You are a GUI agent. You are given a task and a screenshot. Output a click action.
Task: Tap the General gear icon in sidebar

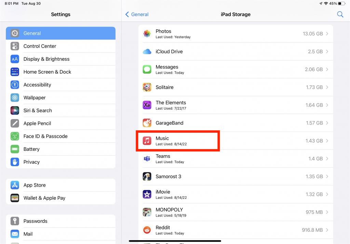pyautogui.click(x=15, y=33)
